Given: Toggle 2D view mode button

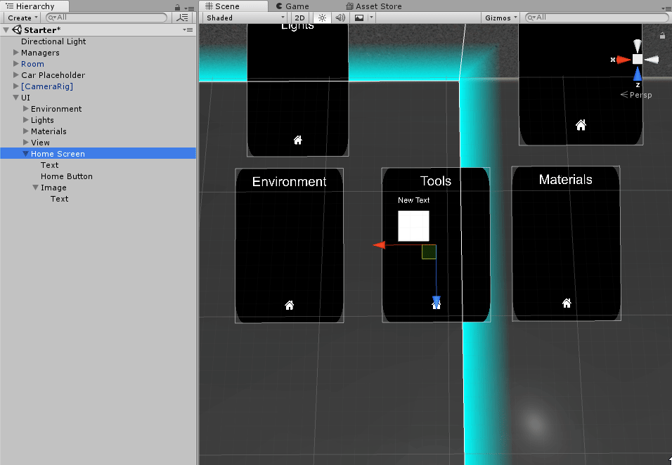Looking at the screenshot, I should tap(299, 18).
